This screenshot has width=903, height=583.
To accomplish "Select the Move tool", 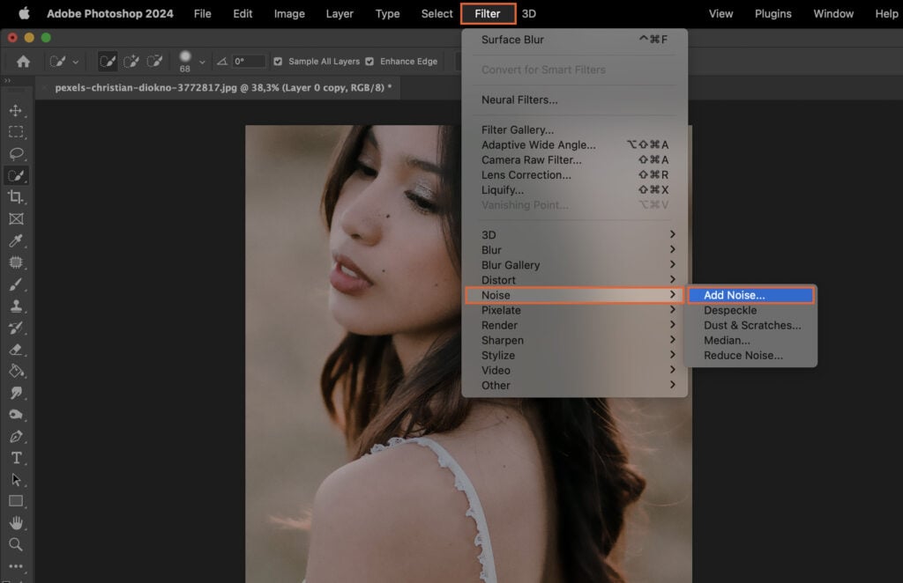I will 18,111.
